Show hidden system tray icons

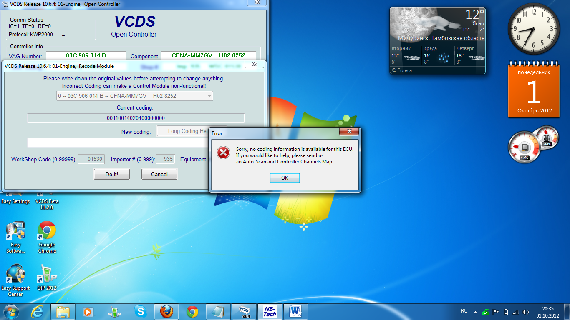click(475, 311)
